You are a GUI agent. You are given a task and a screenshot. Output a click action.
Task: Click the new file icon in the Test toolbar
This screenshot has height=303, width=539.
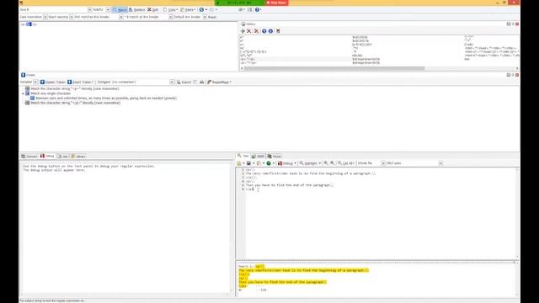(x=239, y=163)
